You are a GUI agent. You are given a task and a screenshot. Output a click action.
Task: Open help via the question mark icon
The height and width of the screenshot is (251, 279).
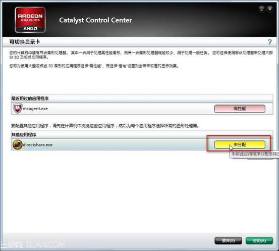(270, 42)
